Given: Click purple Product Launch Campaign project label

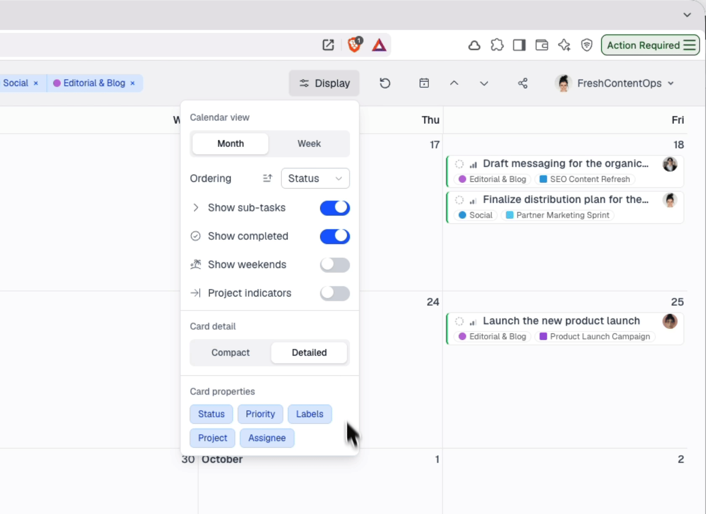Looking at the screenshot, I should (x=595, y=336).
